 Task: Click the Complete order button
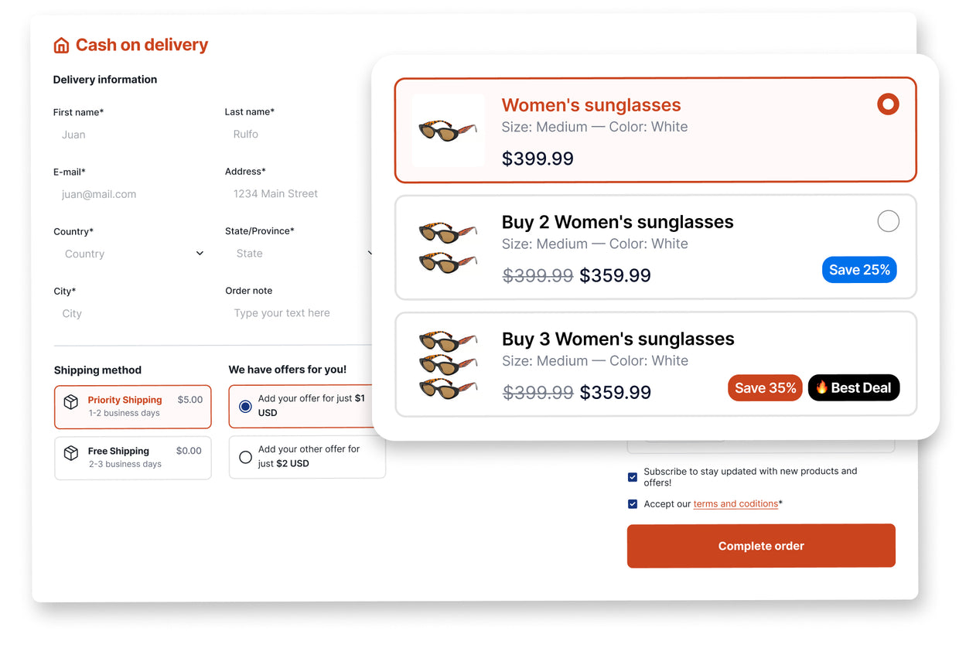pos(760,546)
